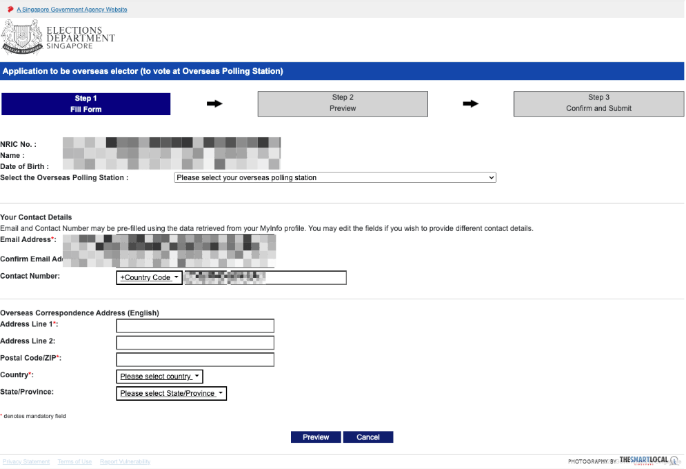The image size is (686, 469).
Task: Go to the Step 2 Preview tab
Action: coord(343,103)
